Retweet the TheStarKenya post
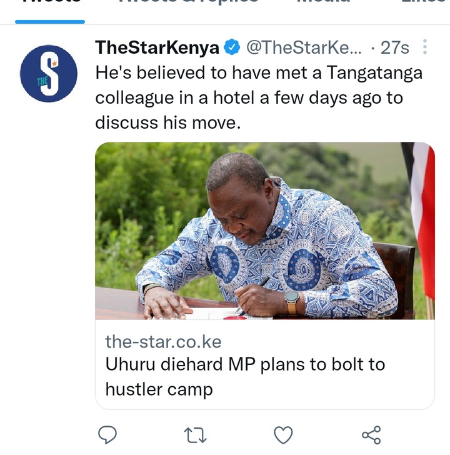The height and width of the screenshot is (455, 450). point(195,435)
